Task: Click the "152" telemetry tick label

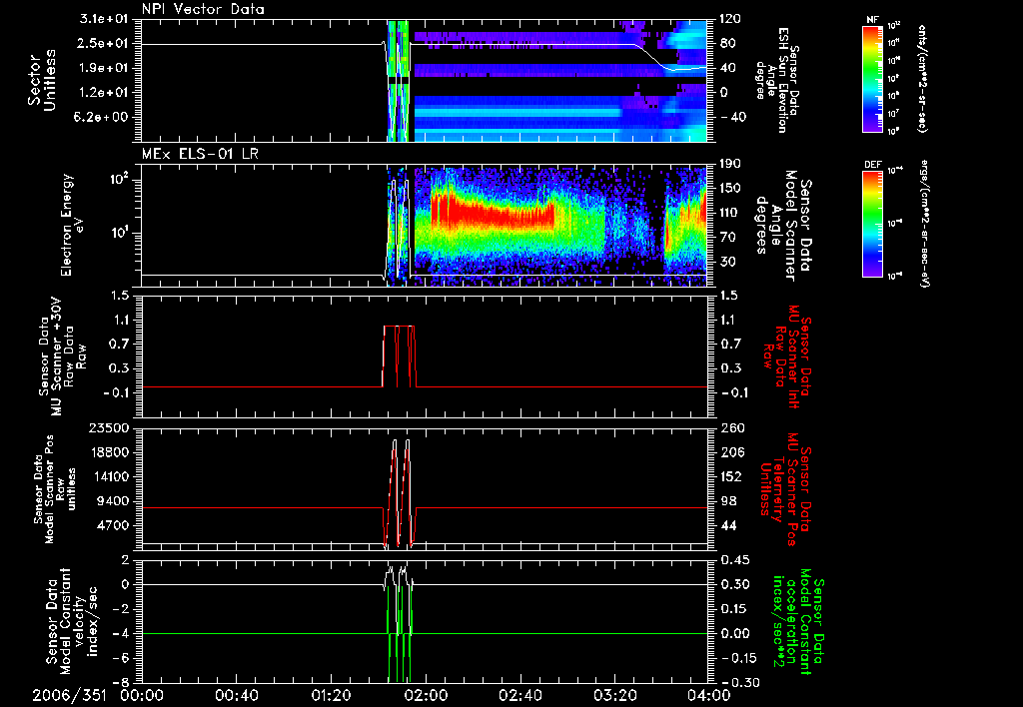Action: tap(731, 476)
